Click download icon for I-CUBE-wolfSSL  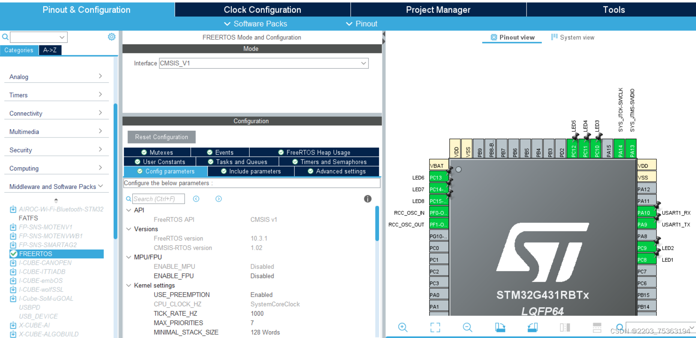[13, 290]
